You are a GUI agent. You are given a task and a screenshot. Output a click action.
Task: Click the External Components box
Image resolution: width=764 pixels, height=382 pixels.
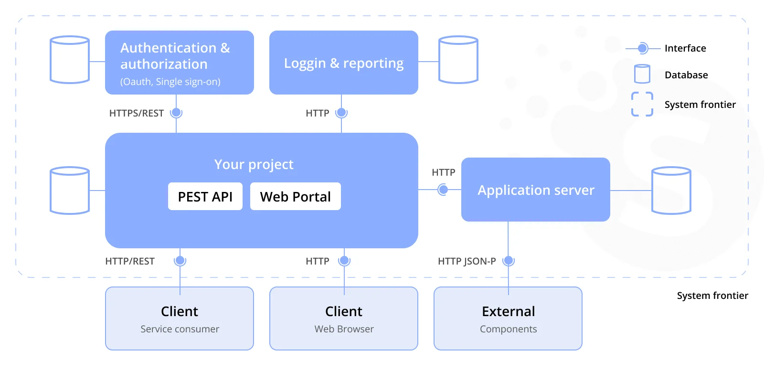pos(508,318)
